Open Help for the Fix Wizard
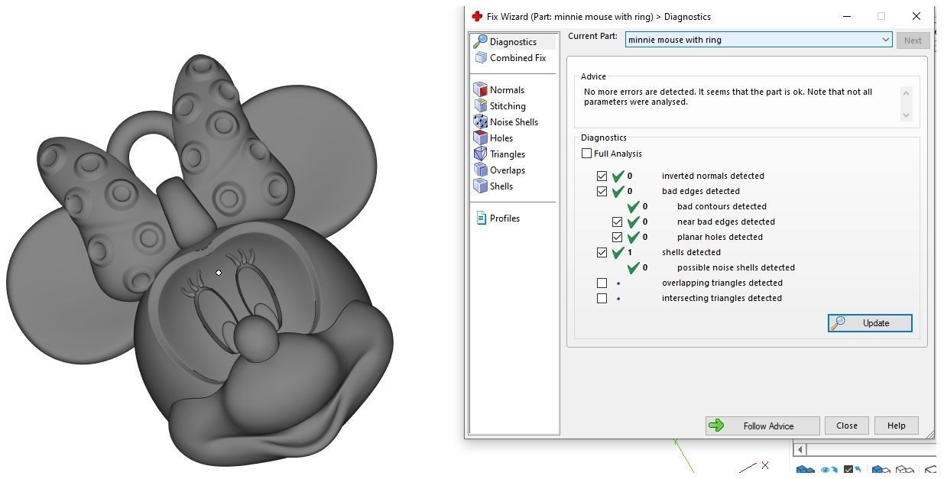Screen dimensions: 944x479 click(x=896, y=426)
